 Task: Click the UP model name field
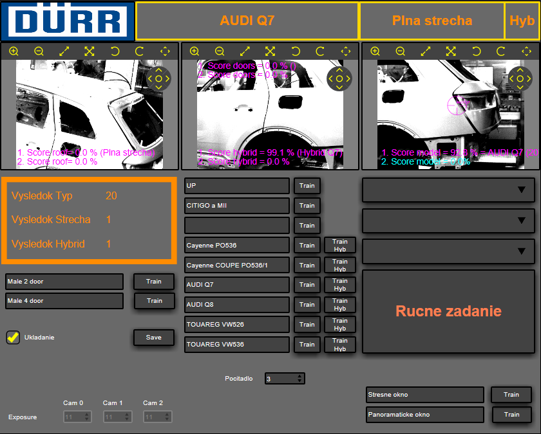tap(237, 186)
